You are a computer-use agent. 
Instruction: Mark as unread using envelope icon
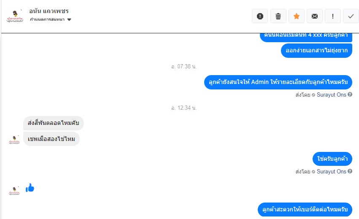pos(315,16)
